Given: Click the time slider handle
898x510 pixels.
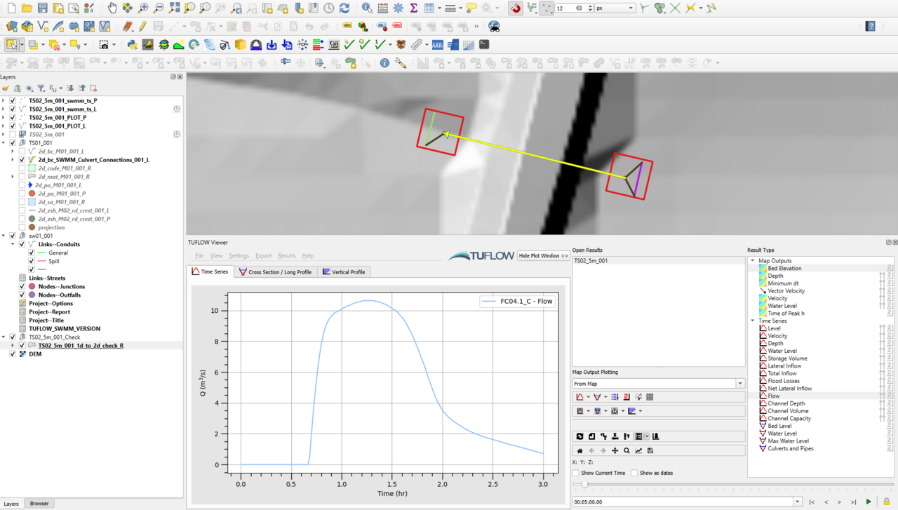Looking at the screenshot, I should pos(584,484).
